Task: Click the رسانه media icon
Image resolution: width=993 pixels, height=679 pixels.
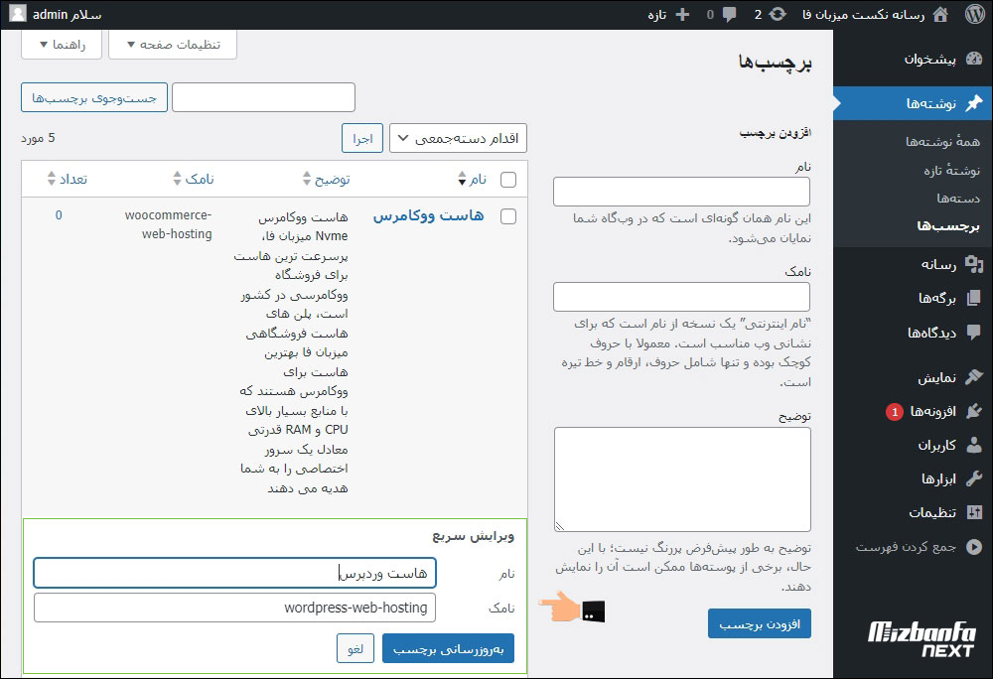Action: pyautogui.click(x=974, y=264)
